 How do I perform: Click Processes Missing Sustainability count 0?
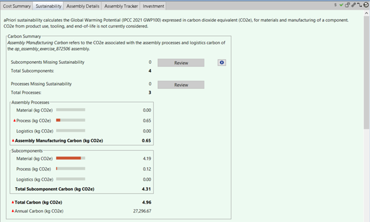[150, 84]
